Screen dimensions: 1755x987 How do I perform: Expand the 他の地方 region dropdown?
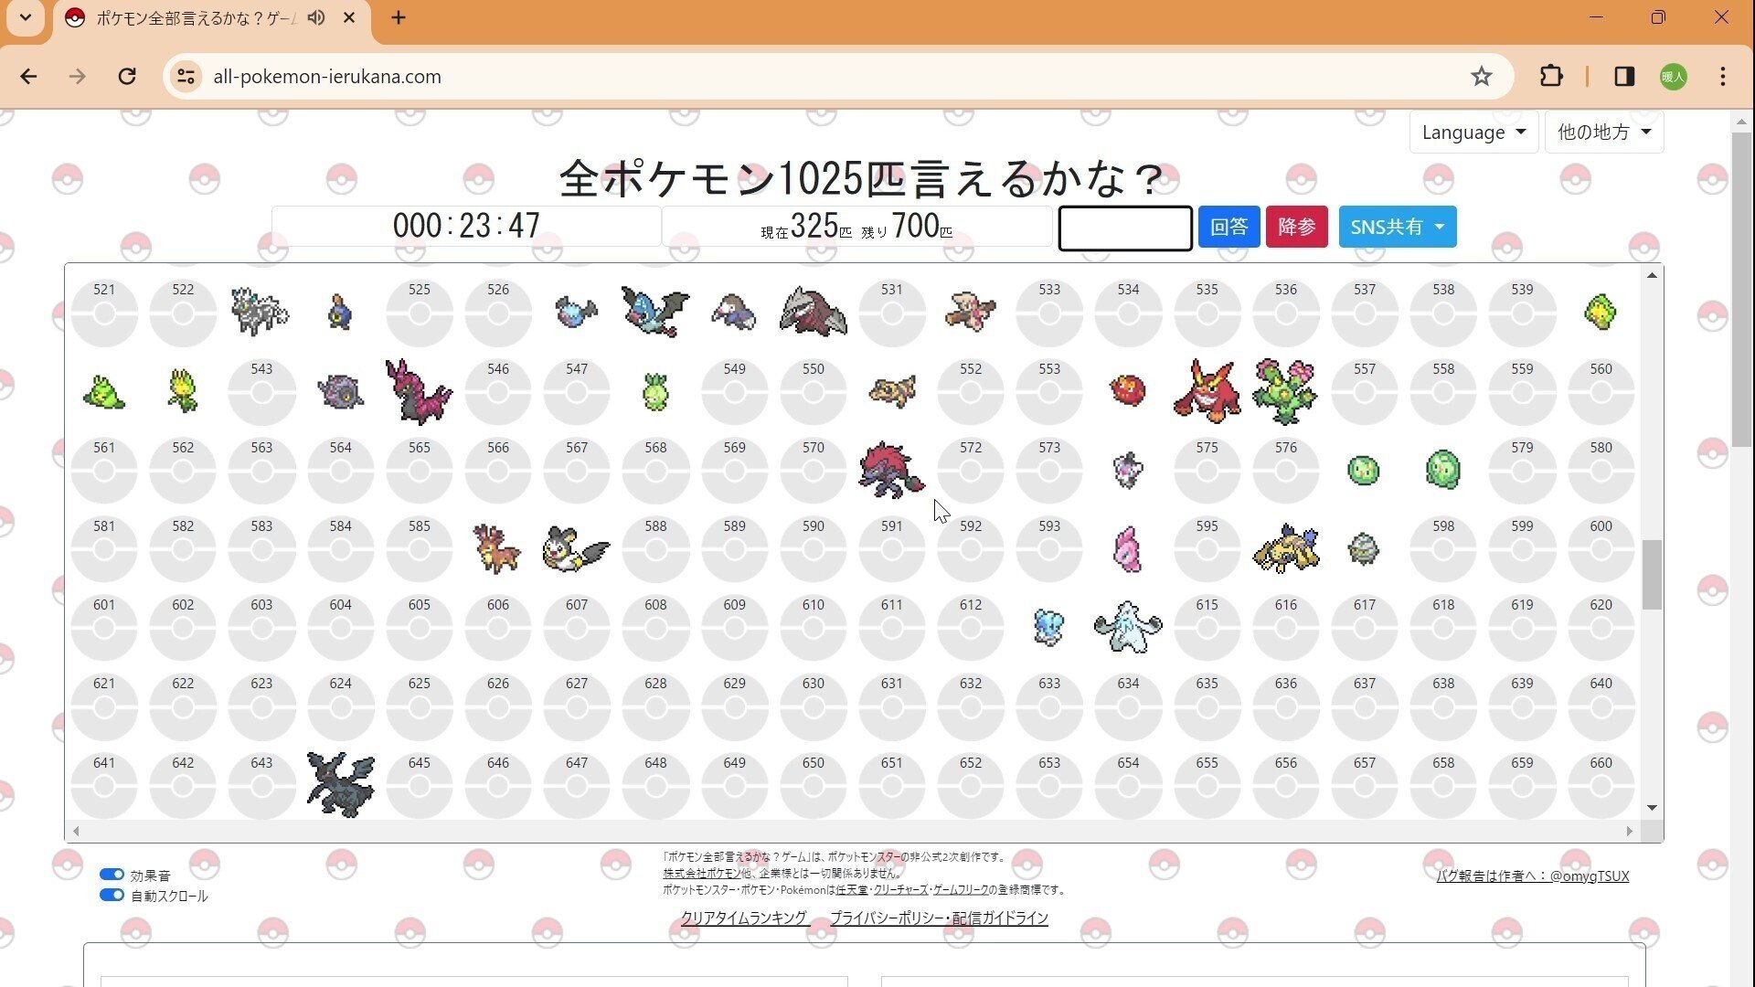click(x=1603, y=132)
